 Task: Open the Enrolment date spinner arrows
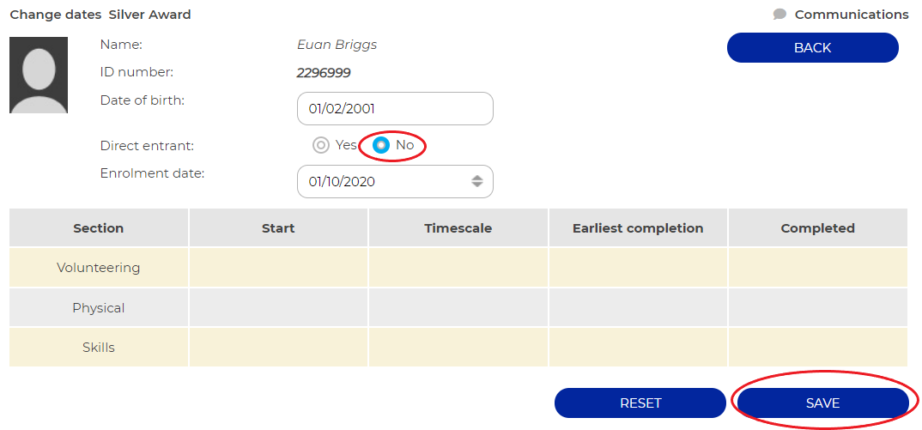click(476, 182)
